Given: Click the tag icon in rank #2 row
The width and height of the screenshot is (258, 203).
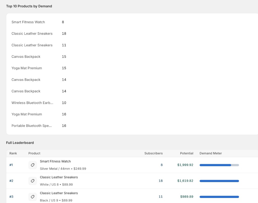Looking at the screenshot, I should [33, 181].
